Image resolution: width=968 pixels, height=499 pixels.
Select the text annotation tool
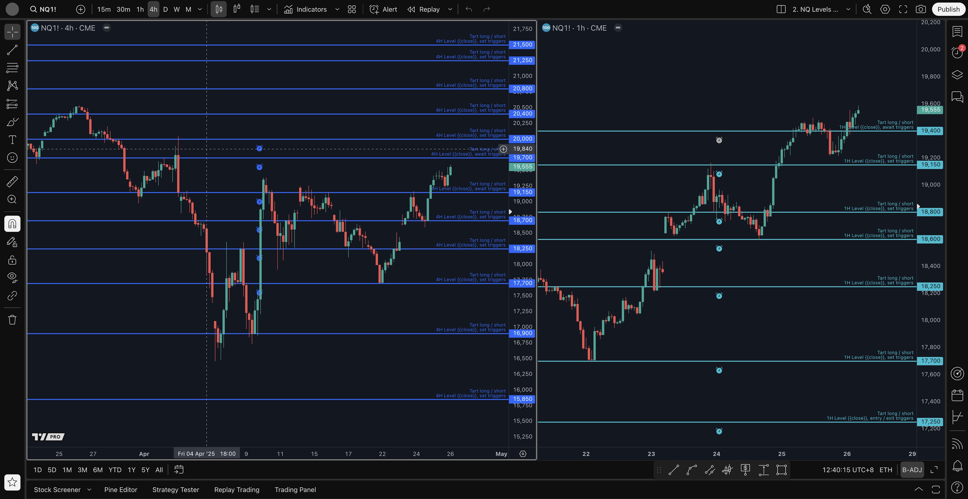pyautogui.click(x=12, y=140)
